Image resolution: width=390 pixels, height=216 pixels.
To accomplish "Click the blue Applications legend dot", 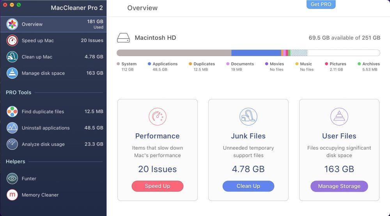I will pos(149,64).
